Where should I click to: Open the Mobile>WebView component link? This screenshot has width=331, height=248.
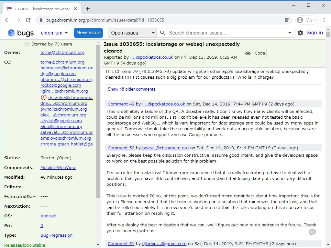click(58, 167)
